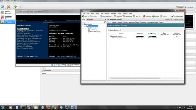This screenshot has height=110, width=196.
Task: Click the New Storage toolbar icon
Action: point(124,16)
